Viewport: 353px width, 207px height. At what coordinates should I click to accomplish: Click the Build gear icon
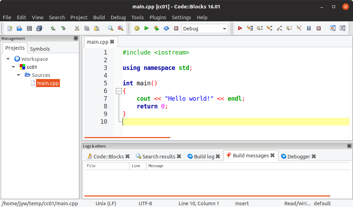click(137, 29)
